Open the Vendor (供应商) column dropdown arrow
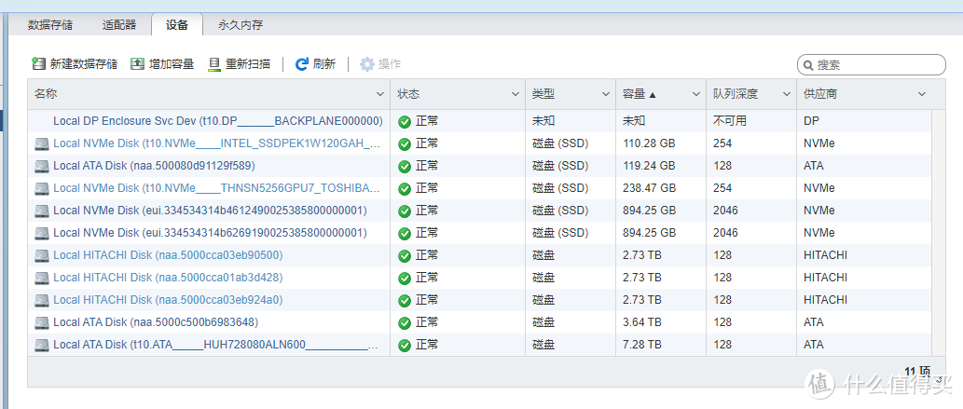 (921, 94)
